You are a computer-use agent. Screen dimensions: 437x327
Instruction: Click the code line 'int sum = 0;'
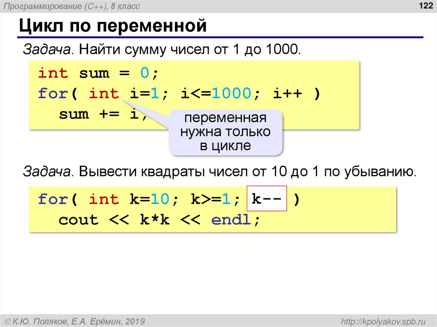pyautogui.click(x=99, y=73)
